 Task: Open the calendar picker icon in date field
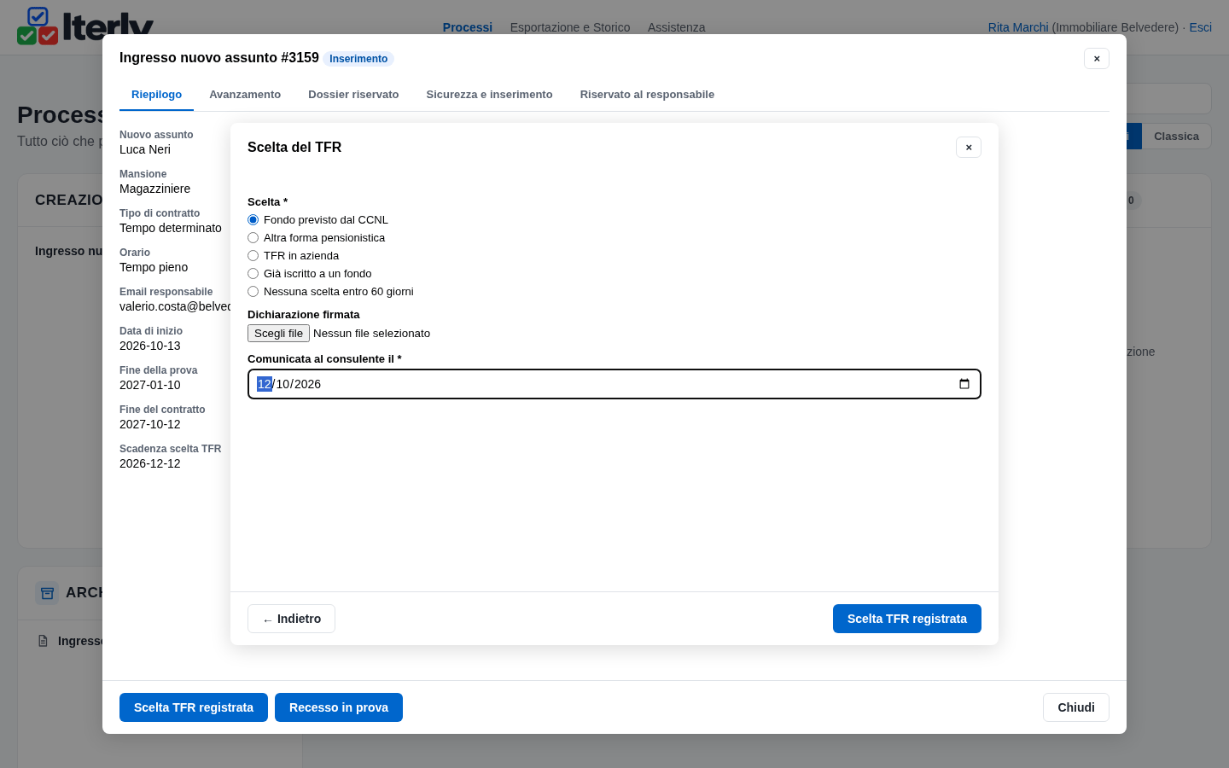coord(964,384)
